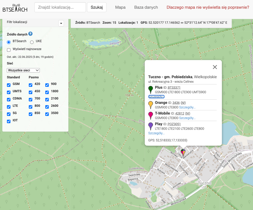The image size is (253, 210).
Task: Click the blue help icon beside Źródło danych
Action: click(x=30, y=34)
